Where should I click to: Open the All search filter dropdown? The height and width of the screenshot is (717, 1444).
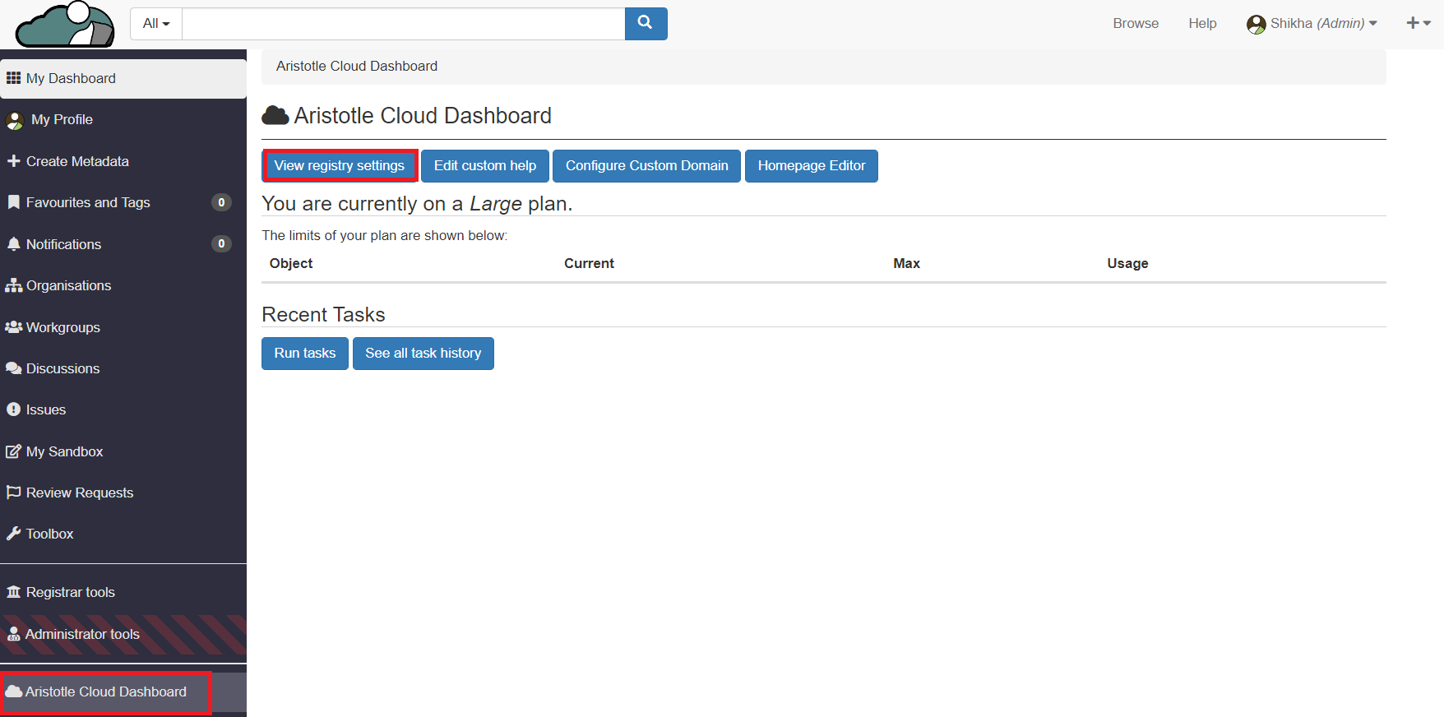pos(156,24)
